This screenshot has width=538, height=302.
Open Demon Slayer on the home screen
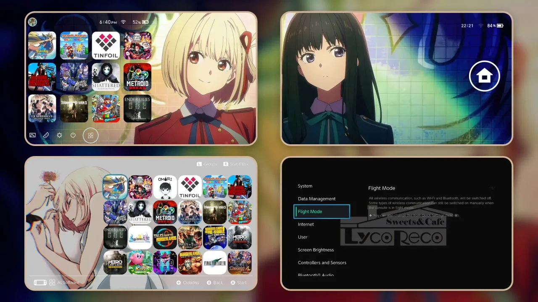(x=137, y=45)
